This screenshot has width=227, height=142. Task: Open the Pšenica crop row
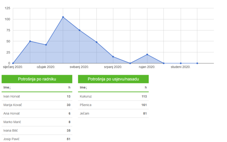(x=113, y=105)
